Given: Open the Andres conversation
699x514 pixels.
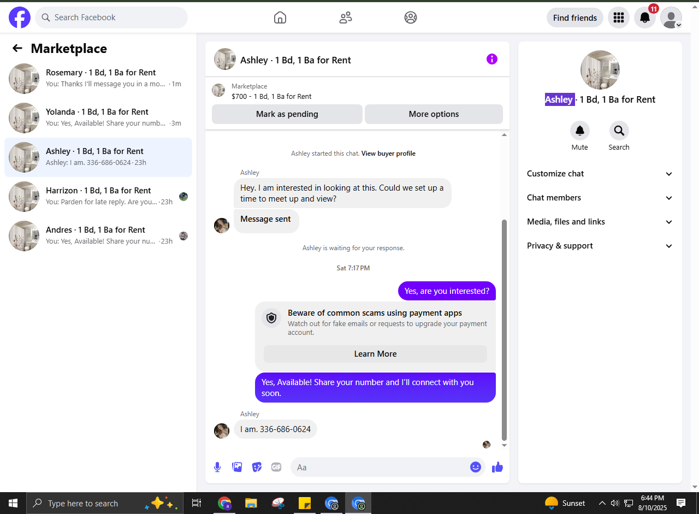Looking at the screenshot, I should point(98,236).
